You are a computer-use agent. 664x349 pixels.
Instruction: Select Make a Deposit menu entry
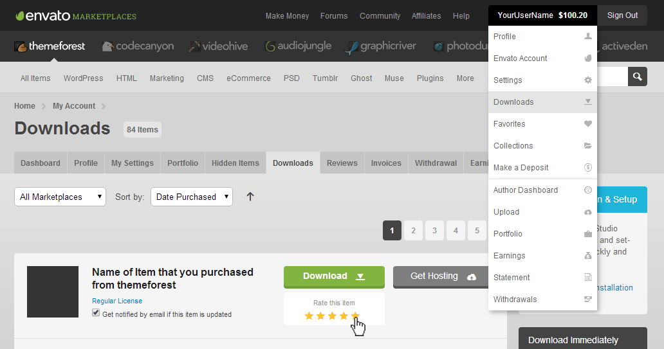click(x=542, y=168)
